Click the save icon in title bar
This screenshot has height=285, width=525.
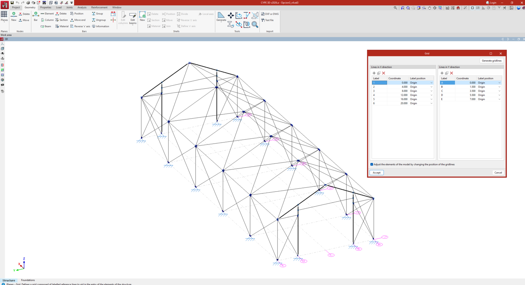12,3
